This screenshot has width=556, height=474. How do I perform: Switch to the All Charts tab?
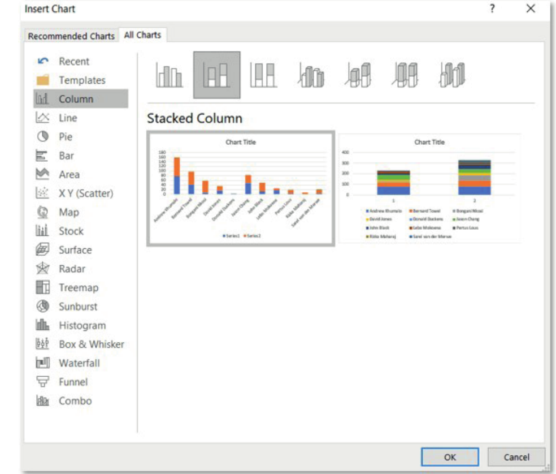click(142, 35)
